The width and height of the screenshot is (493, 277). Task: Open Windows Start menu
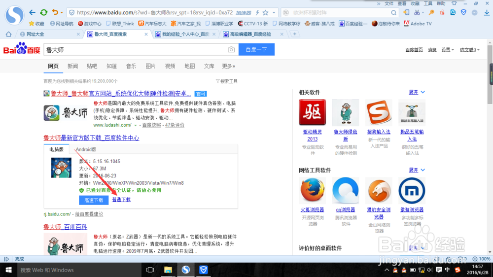click(x=8, y=270)
